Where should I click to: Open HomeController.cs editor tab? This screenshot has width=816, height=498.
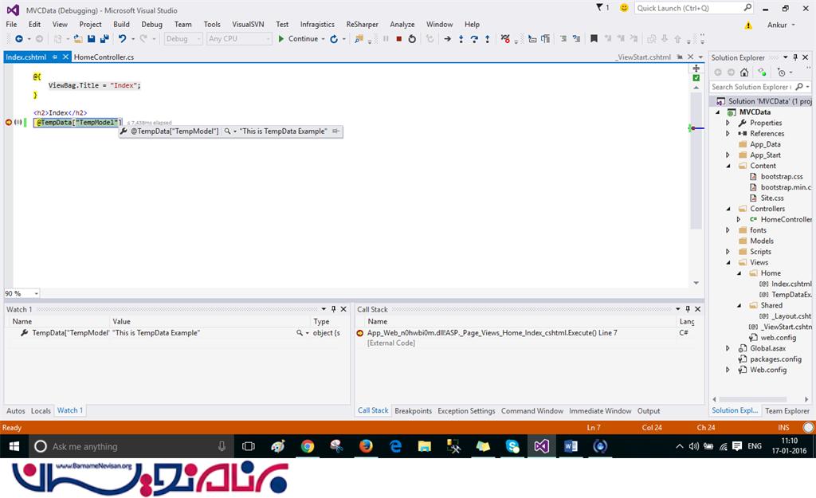[104, 57]
